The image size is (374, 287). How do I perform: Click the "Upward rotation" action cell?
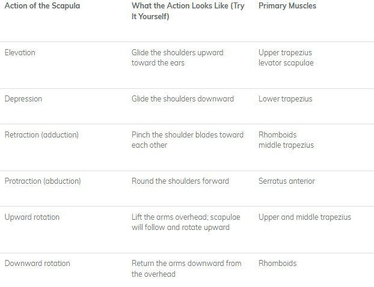click(32, 217)
